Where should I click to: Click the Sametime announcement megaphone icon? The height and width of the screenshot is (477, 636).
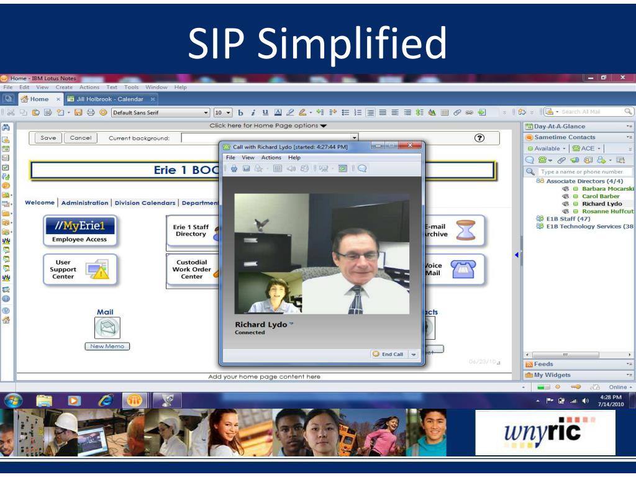575,160
